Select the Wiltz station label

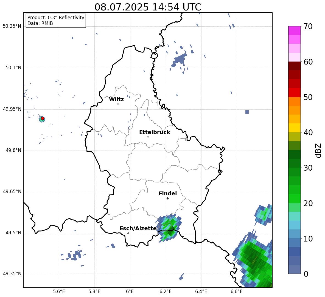coord(116,99)
